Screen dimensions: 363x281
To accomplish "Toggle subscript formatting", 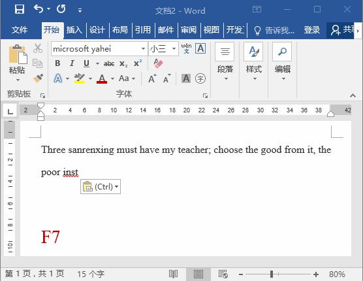I will (123, 63).
